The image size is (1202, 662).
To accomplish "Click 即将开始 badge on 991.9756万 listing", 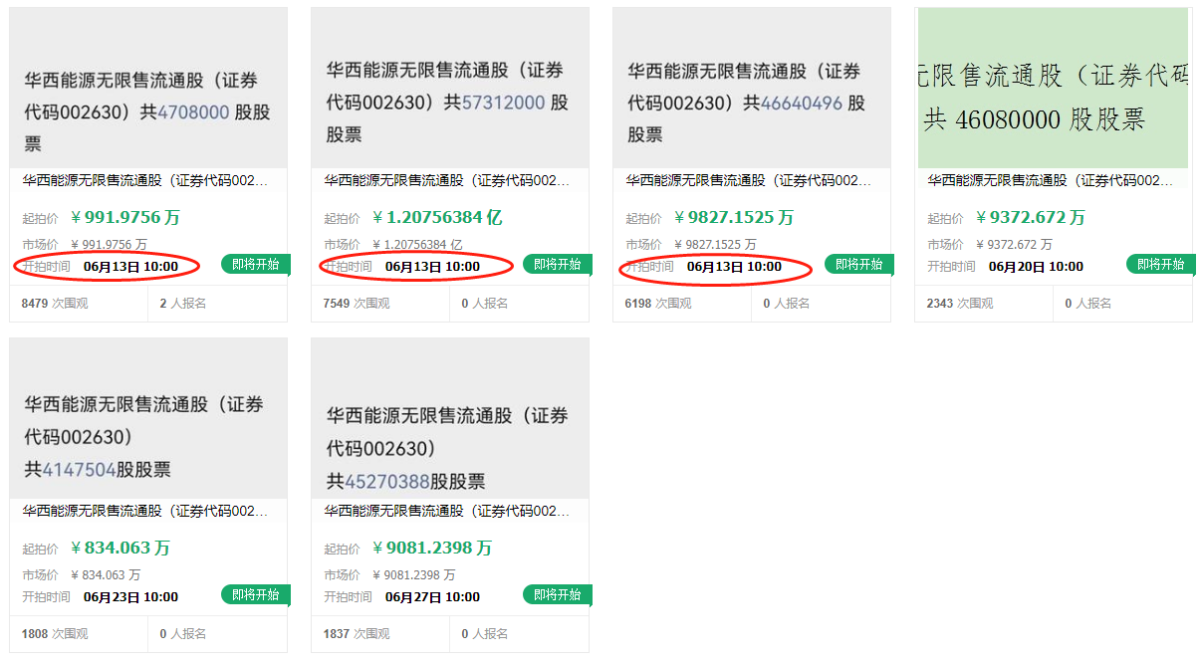I will (x=255, y=265).
